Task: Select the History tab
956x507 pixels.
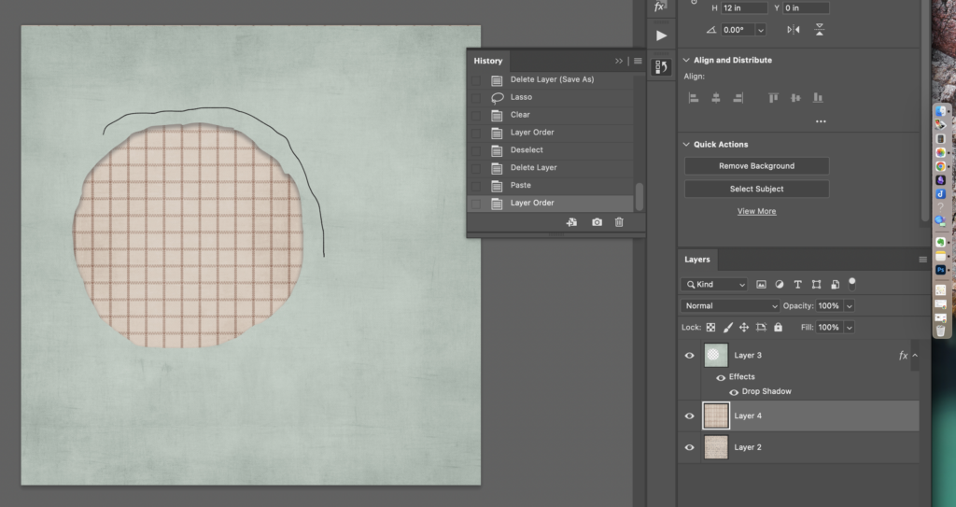Action: [487, 61]
